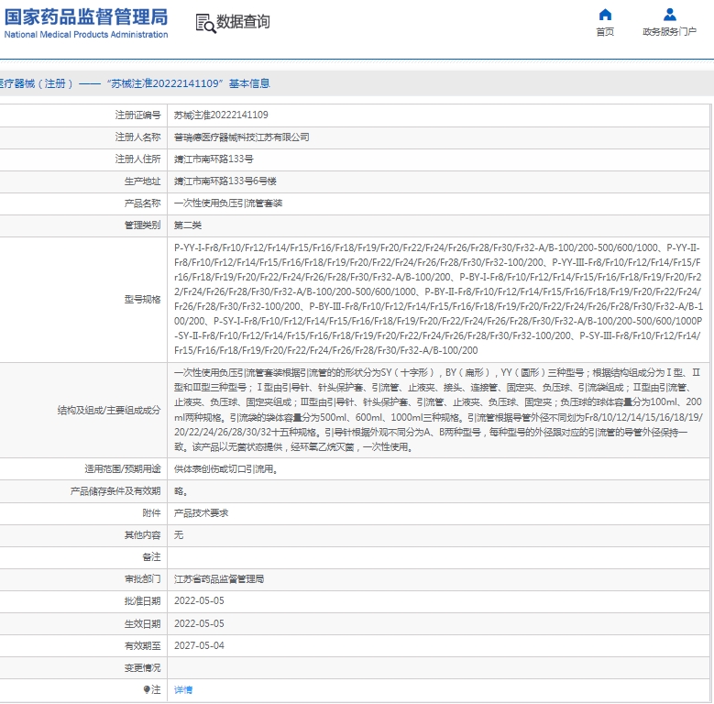Viewport: 714px width, 704px height.
Task: Click the 产品名称 label
Action: click(142, 203)
